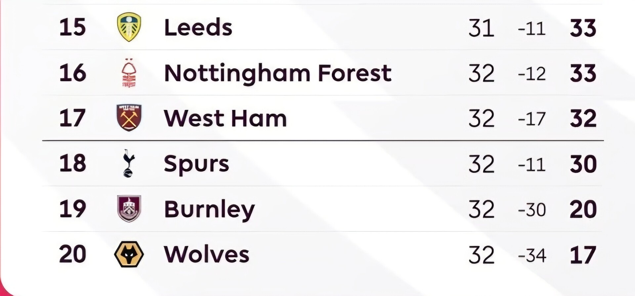Click West Ham goal difference -17
This screenshot has height=296, width=635.
[x=532, y=119]
